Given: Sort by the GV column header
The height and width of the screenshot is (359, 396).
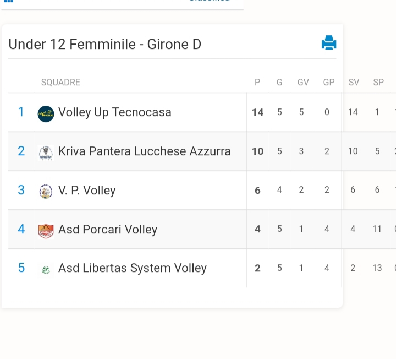Looking at the screenshot, I should point(303,82).
